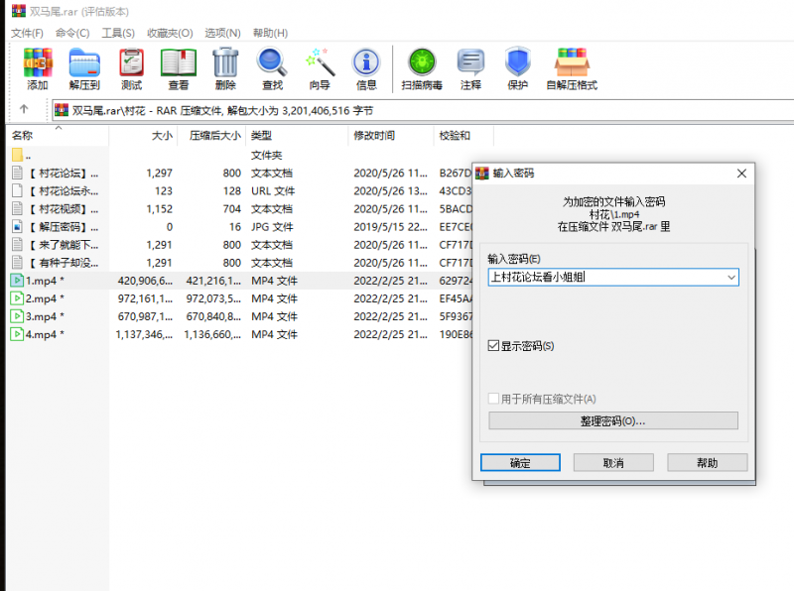This screenshot has width=794, height=591.
Task: Open the Tools (工具) menu
Action: pos(118,33)
